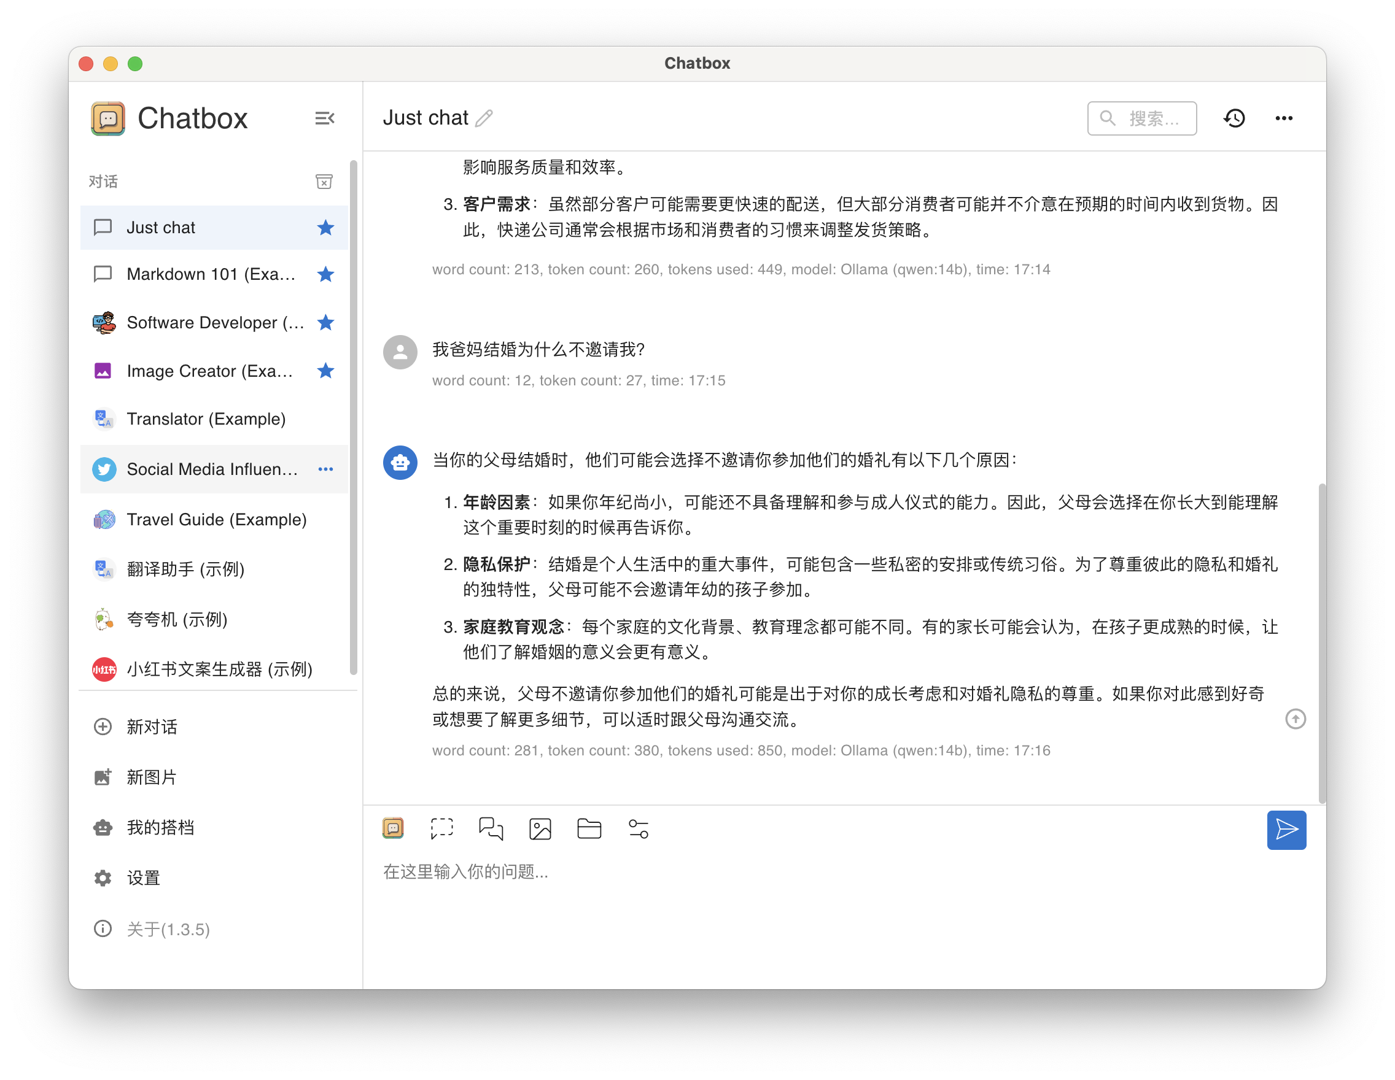Open conversation settings sliders icon
The height and width of the screenshot is (1080, 1395).
coord(638,828)
